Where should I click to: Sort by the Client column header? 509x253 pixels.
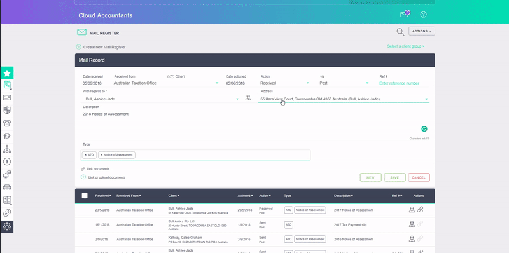tap(174, 196)
